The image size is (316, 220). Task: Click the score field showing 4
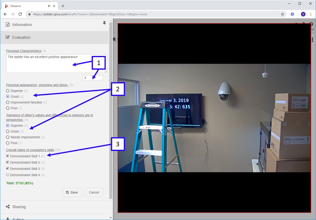click(x=93, y=78)
